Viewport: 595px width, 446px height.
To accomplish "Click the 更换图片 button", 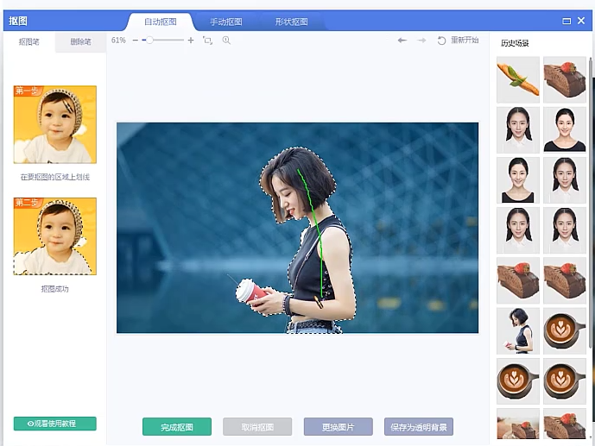I will (338, 427).
